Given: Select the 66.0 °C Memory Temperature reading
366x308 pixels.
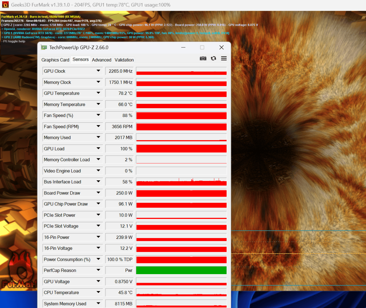Looking at the screenshot, I should pos(119,104).
